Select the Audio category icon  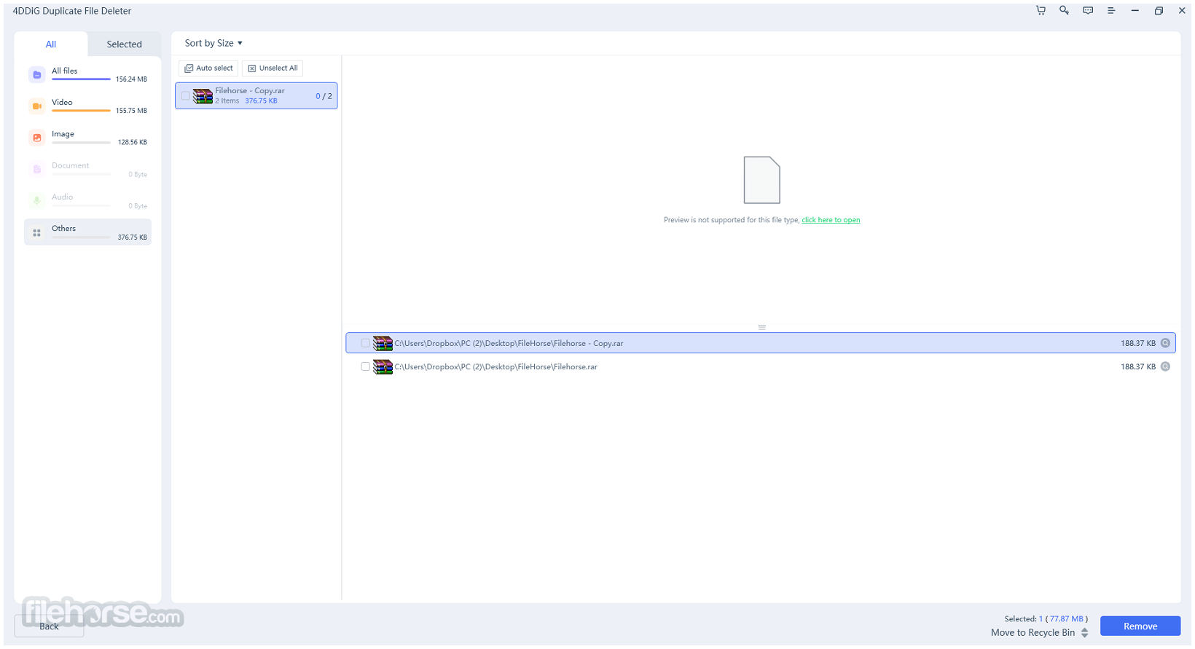36,200
